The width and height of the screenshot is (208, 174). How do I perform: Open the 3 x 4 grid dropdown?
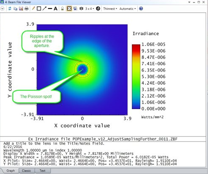(90, 9)
